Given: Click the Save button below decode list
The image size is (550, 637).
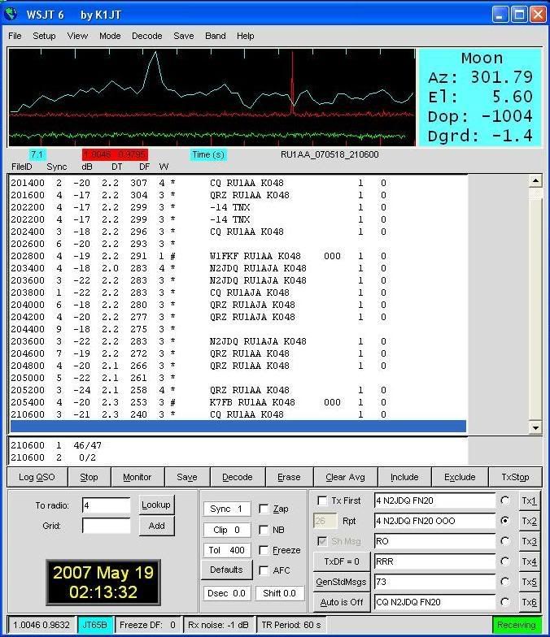Looking at the screenshot, I should (187, 477).
